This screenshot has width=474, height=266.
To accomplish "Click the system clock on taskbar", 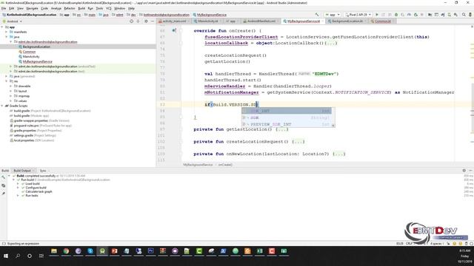I will (465, 256).
